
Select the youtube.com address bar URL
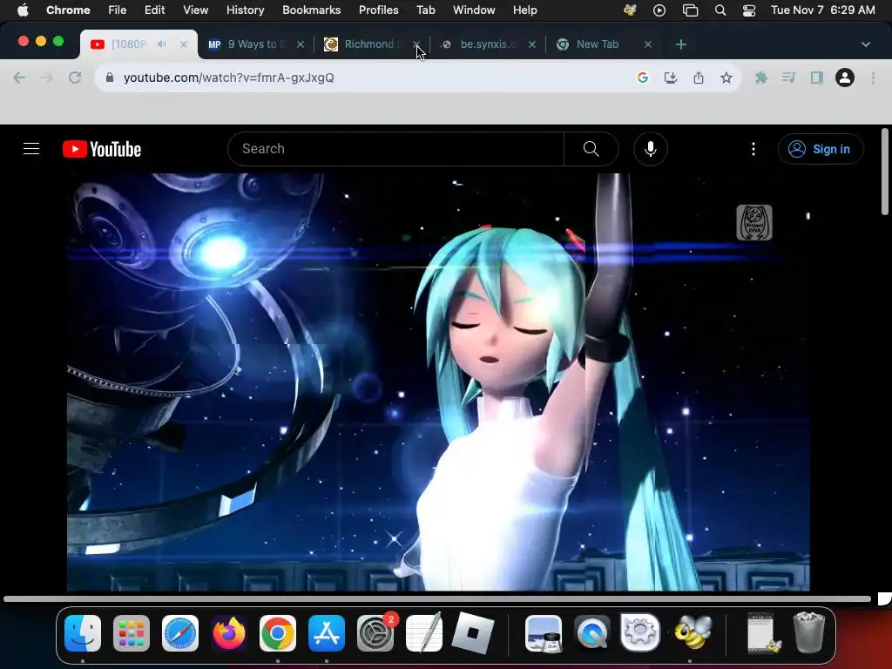pyautogui.click(x=229, y=78)
